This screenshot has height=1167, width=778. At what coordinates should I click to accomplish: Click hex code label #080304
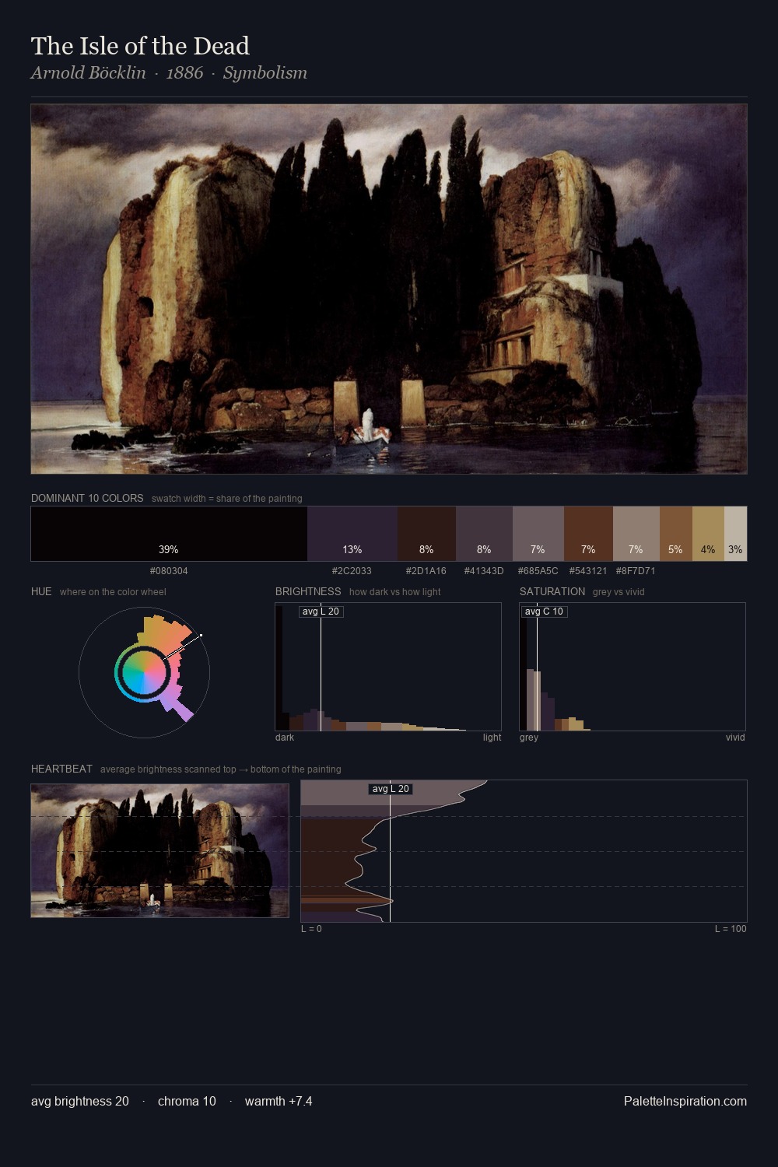169,571
